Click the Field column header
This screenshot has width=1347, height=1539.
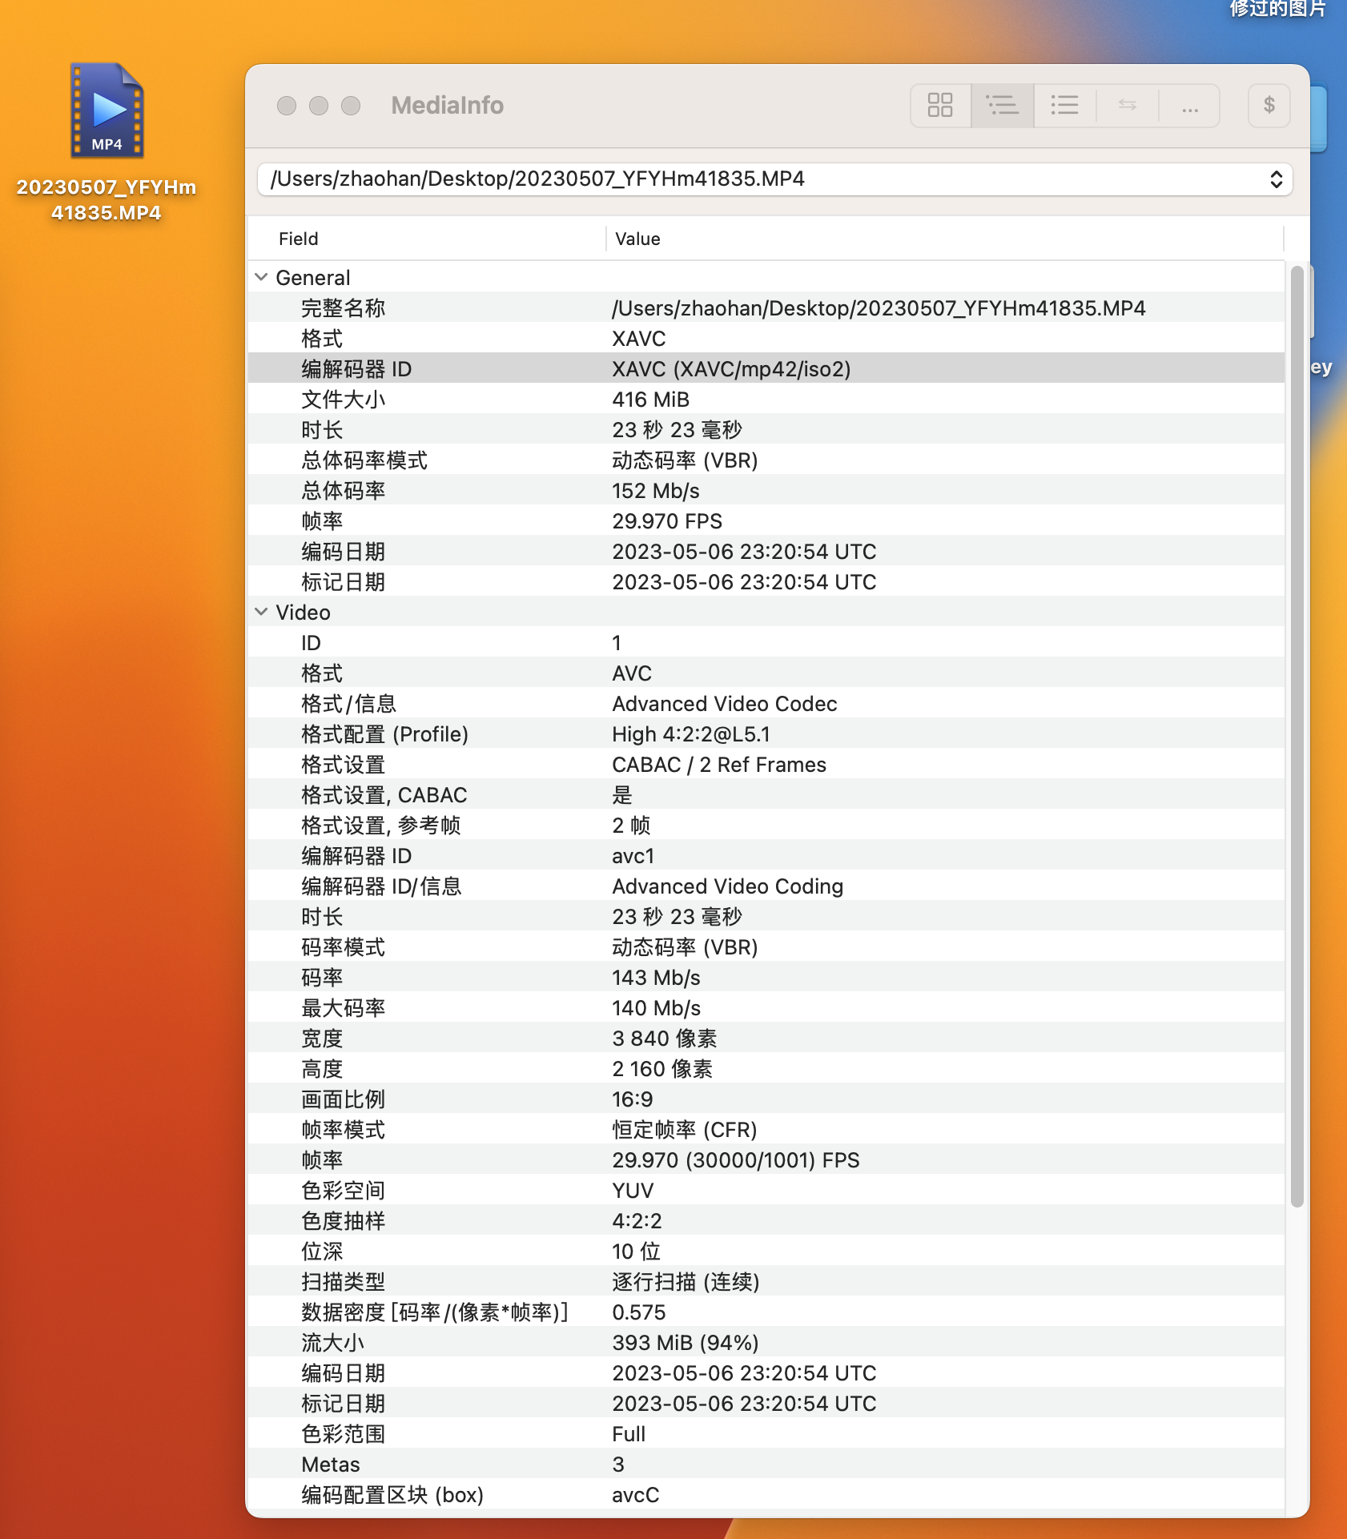point(298,239)
